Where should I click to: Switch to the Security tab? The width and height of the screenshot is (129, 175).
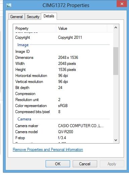(x=33, y=17)
